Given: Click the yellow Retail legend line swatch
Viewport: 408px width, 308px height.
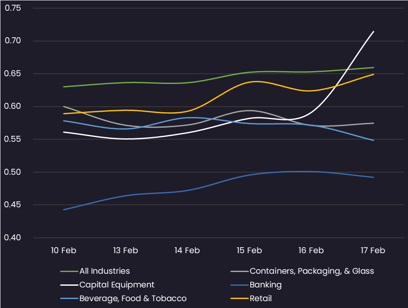Looking at the screenshot, I should [x=239, y=299].
